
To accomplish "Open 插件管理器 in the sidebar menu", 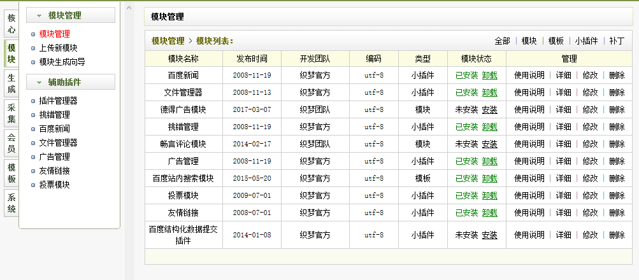I will coord(58,101).
